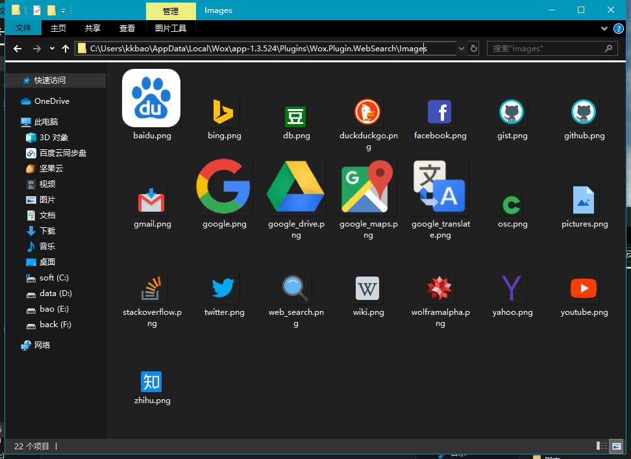
Task: Select the wolframalpha.png red star icon
Action: [x=439, y=288]
